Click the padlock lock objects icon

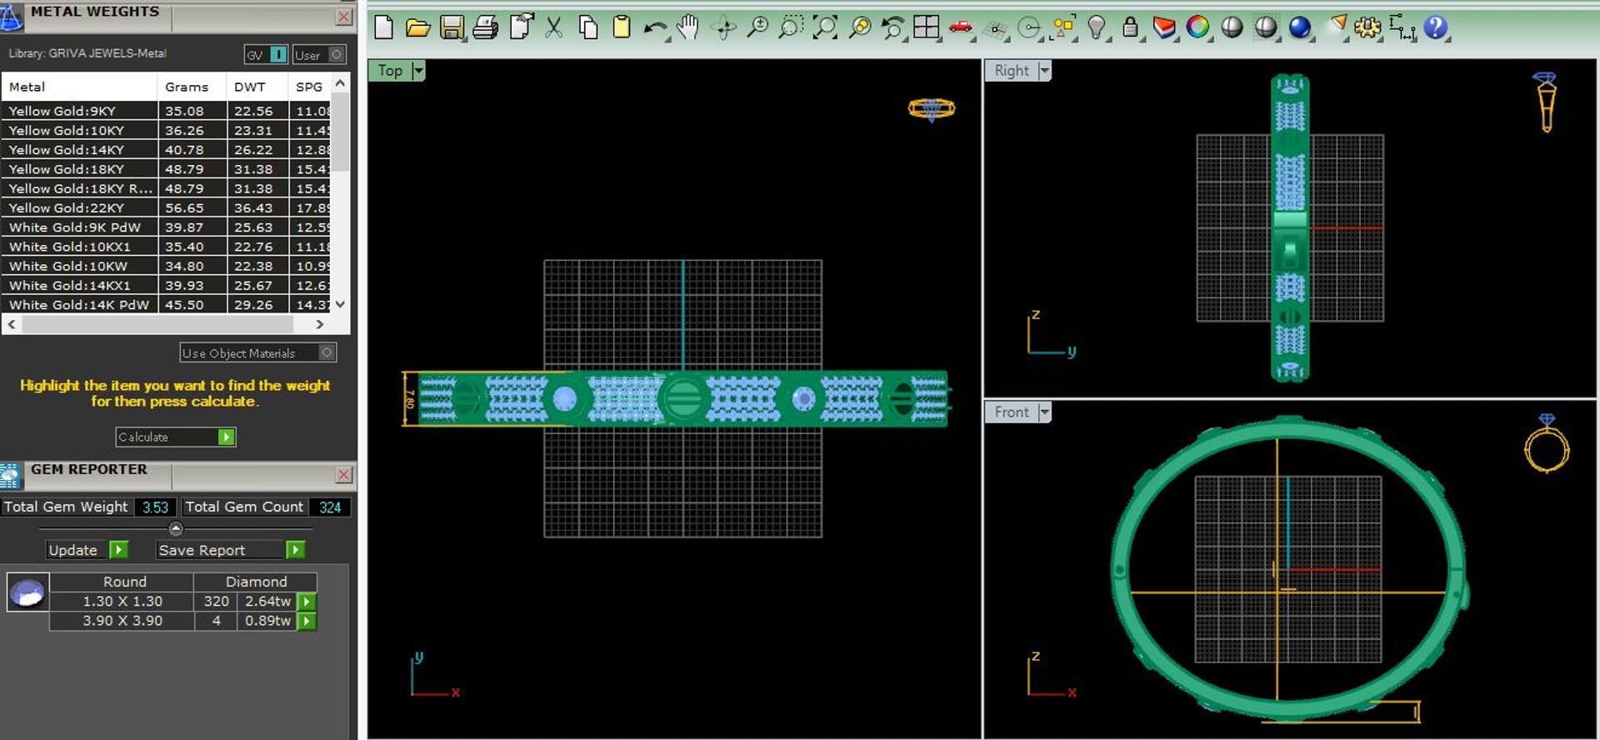tap(1130, 27)
